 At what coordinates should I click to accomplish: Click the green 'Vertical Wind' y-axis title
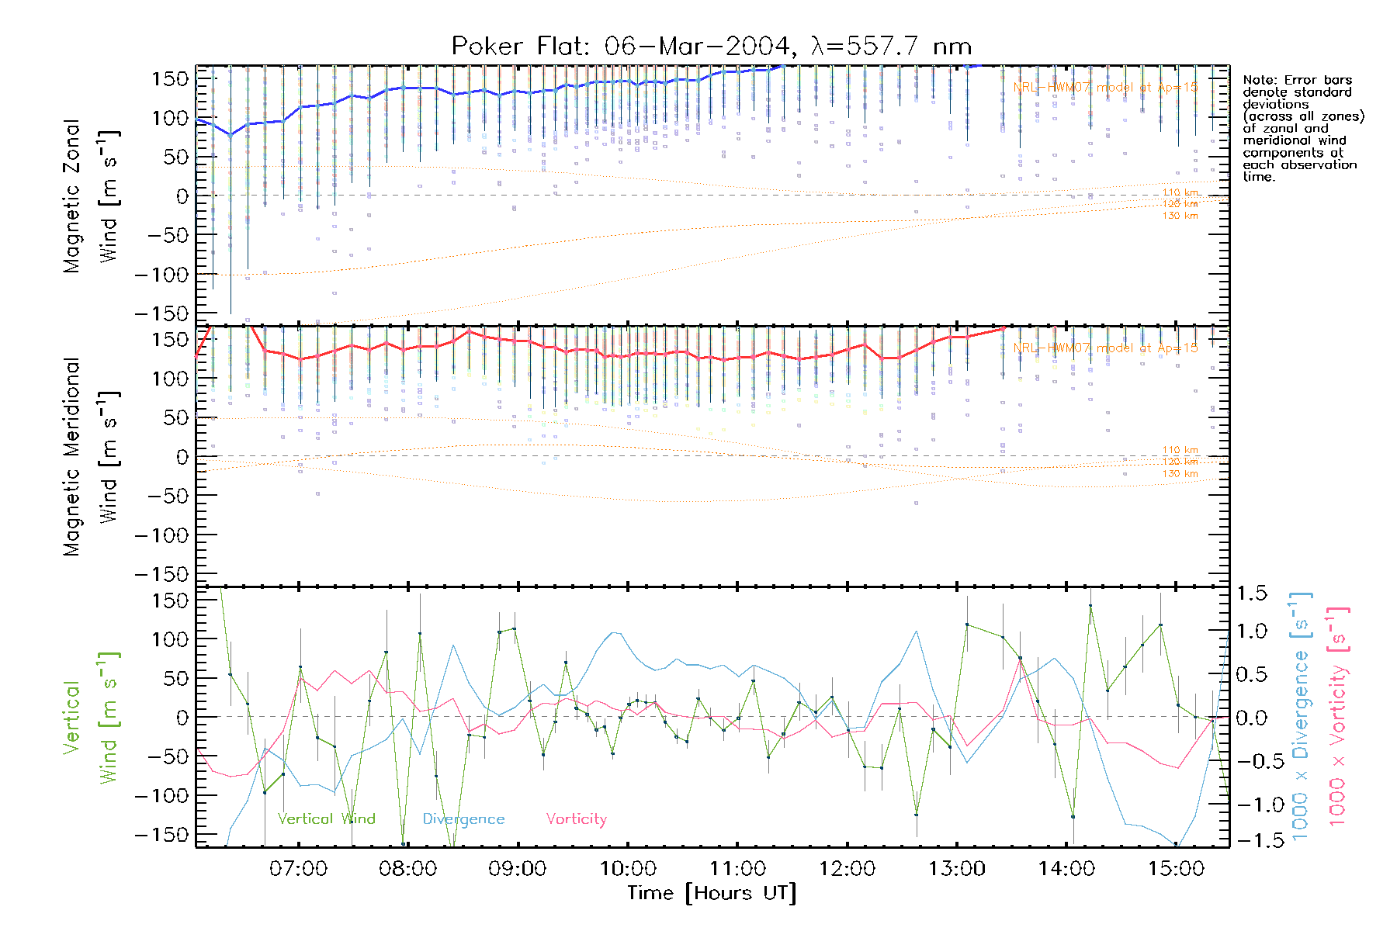tap(89, 718)
